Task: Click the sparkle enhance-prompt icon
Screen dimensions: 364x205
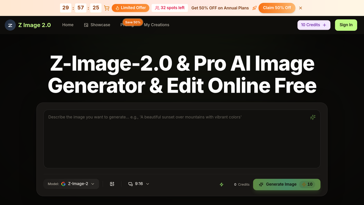Action: coord(313,117)
